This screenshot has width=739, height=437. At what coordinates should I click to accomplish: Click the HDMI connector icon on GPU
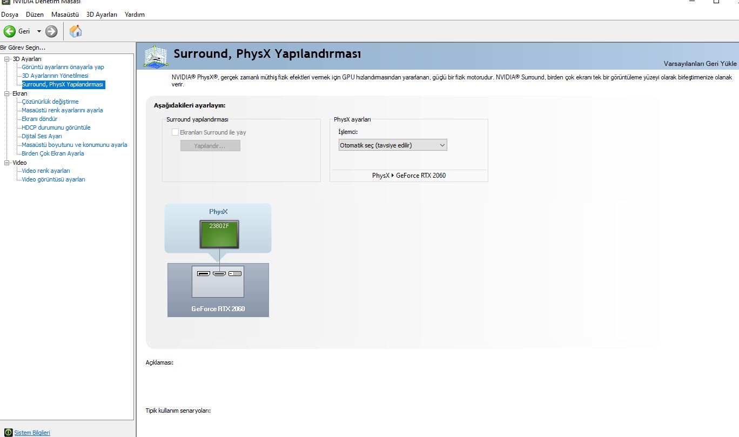click(x=219, y=274)
